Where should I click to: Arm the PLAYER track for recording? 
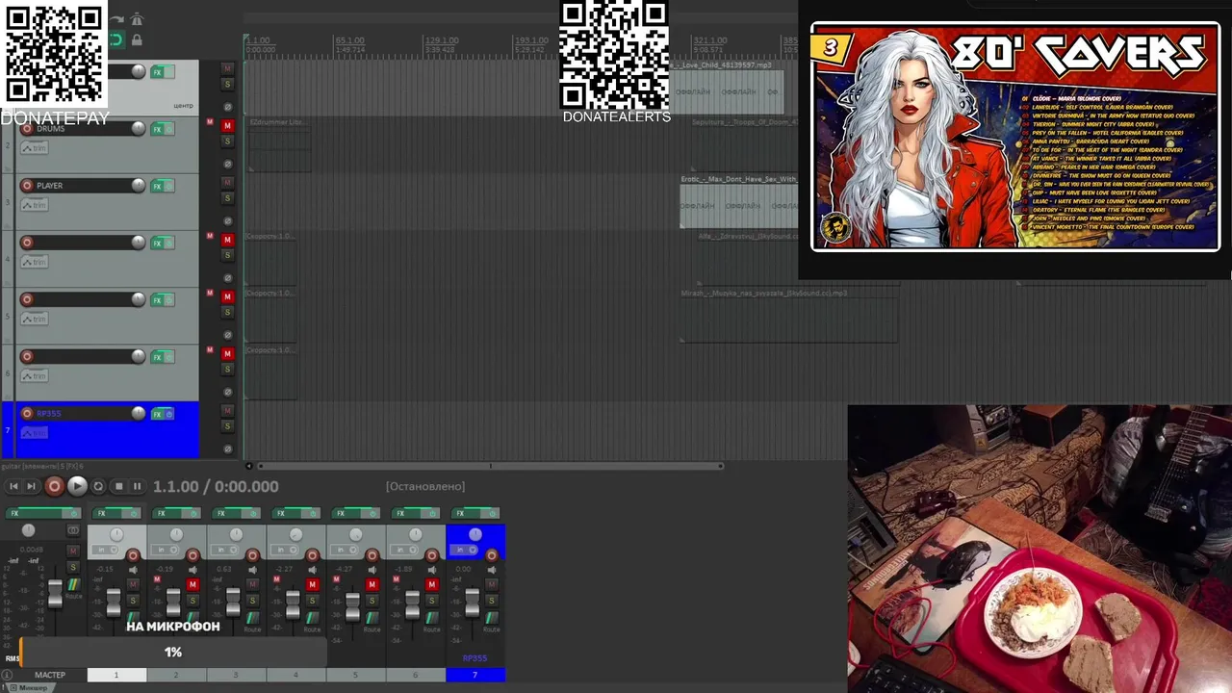pos(27,186)
